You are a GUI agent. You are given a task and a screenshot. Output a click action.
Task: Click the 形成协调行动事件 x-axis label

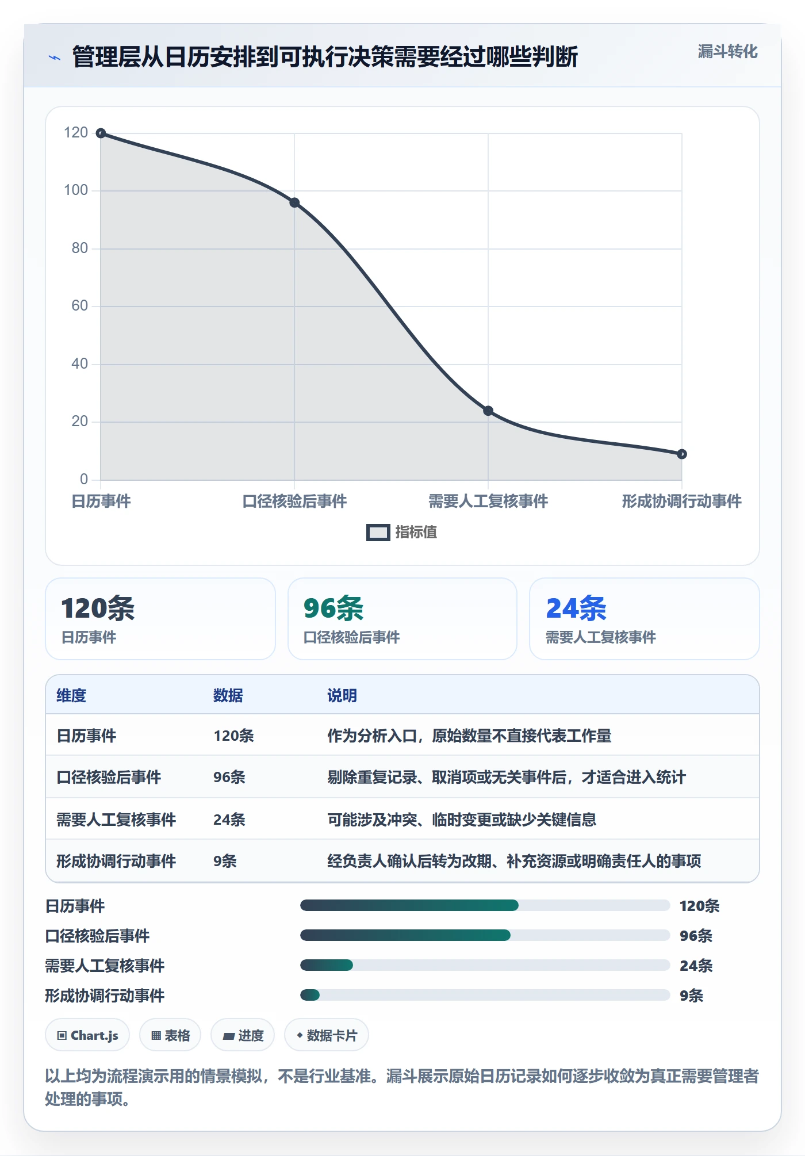[682, 501]
